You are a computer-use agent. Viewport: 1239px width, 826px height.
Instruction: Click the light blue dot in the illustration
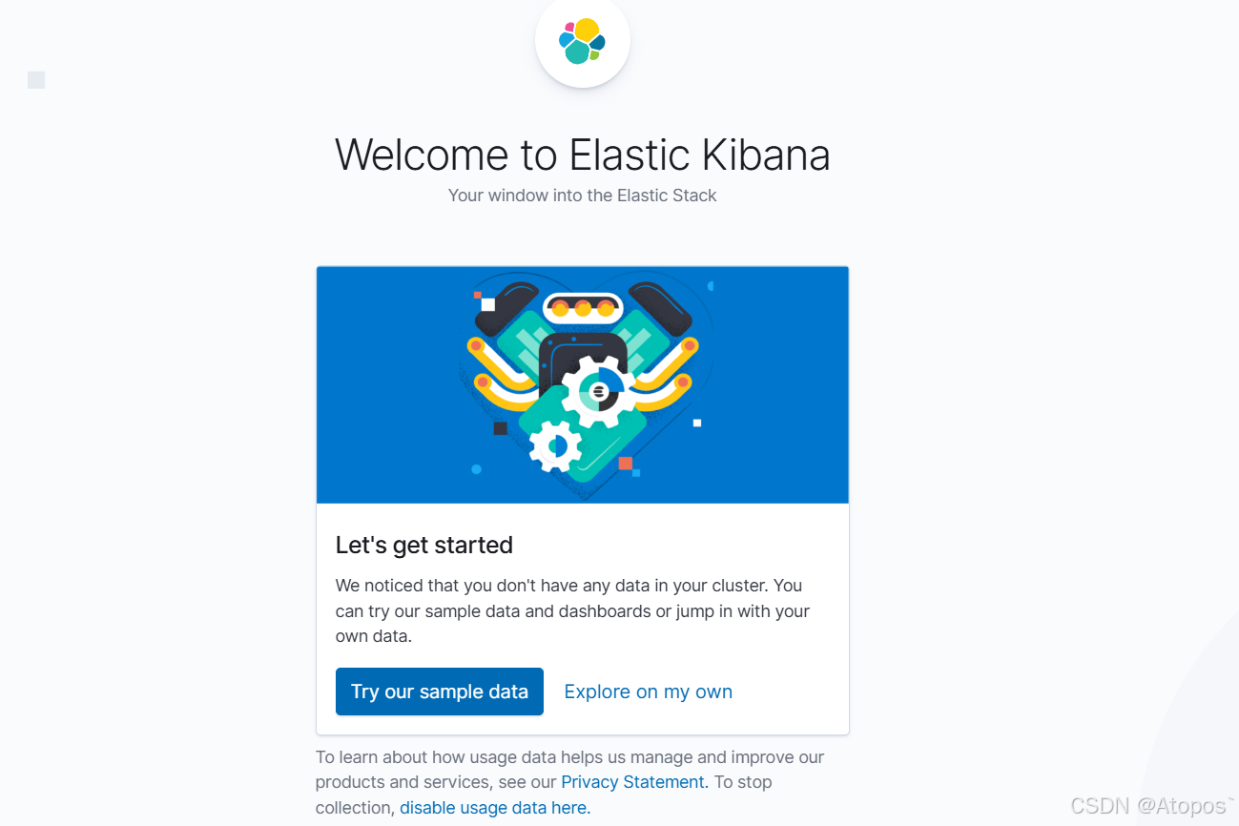pyautogui.click(x=477, y=469)
